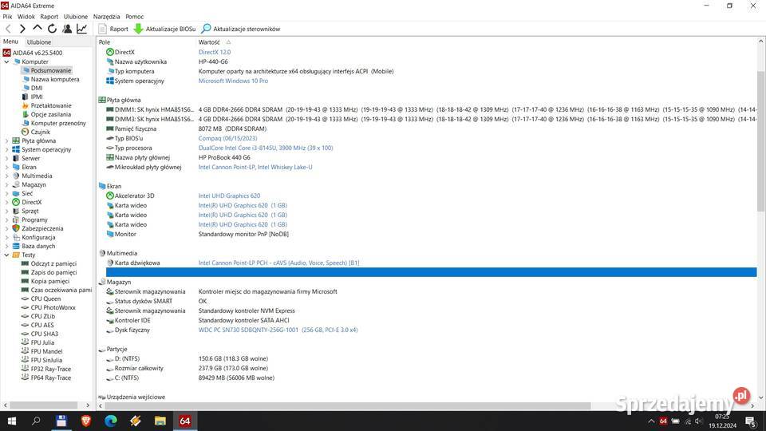Image resolution: width=766 pixels, height=431 pixels.
Task: Select Zabezpieczenia tree item
Action: coord(42,229)
